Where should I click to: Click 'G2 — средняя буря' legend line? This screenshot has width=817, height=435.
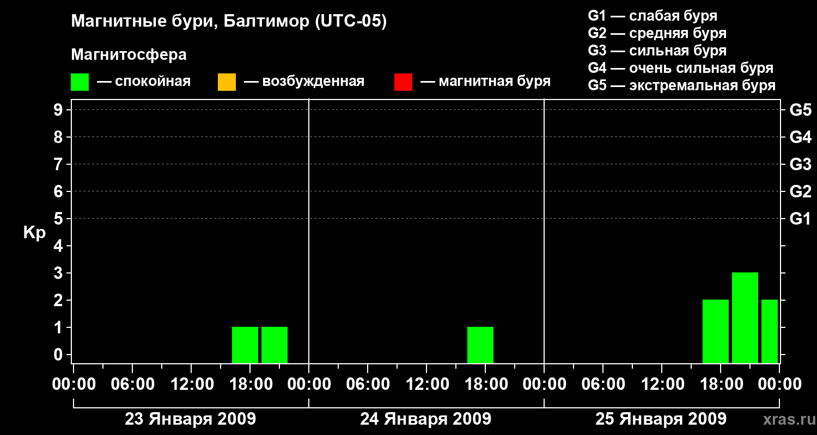(x=657, y=33)
